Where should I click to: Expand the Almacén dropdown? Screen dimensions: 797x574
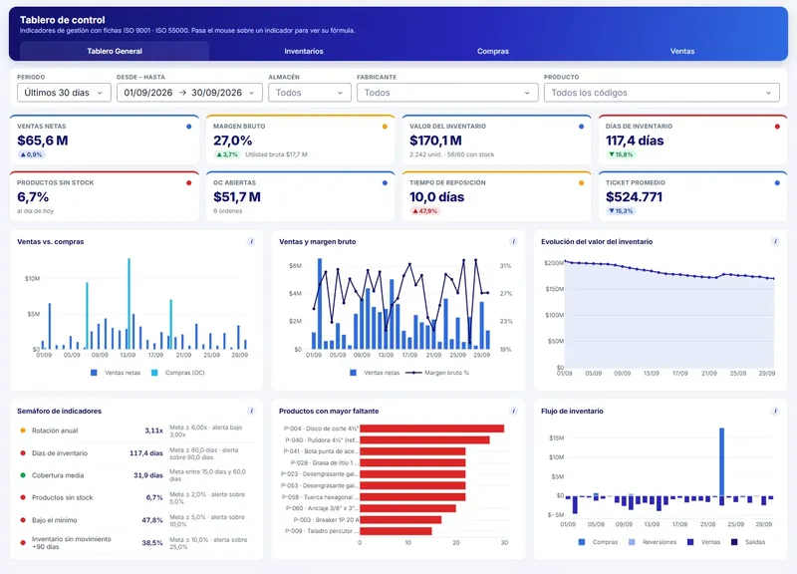click(310, 93)
